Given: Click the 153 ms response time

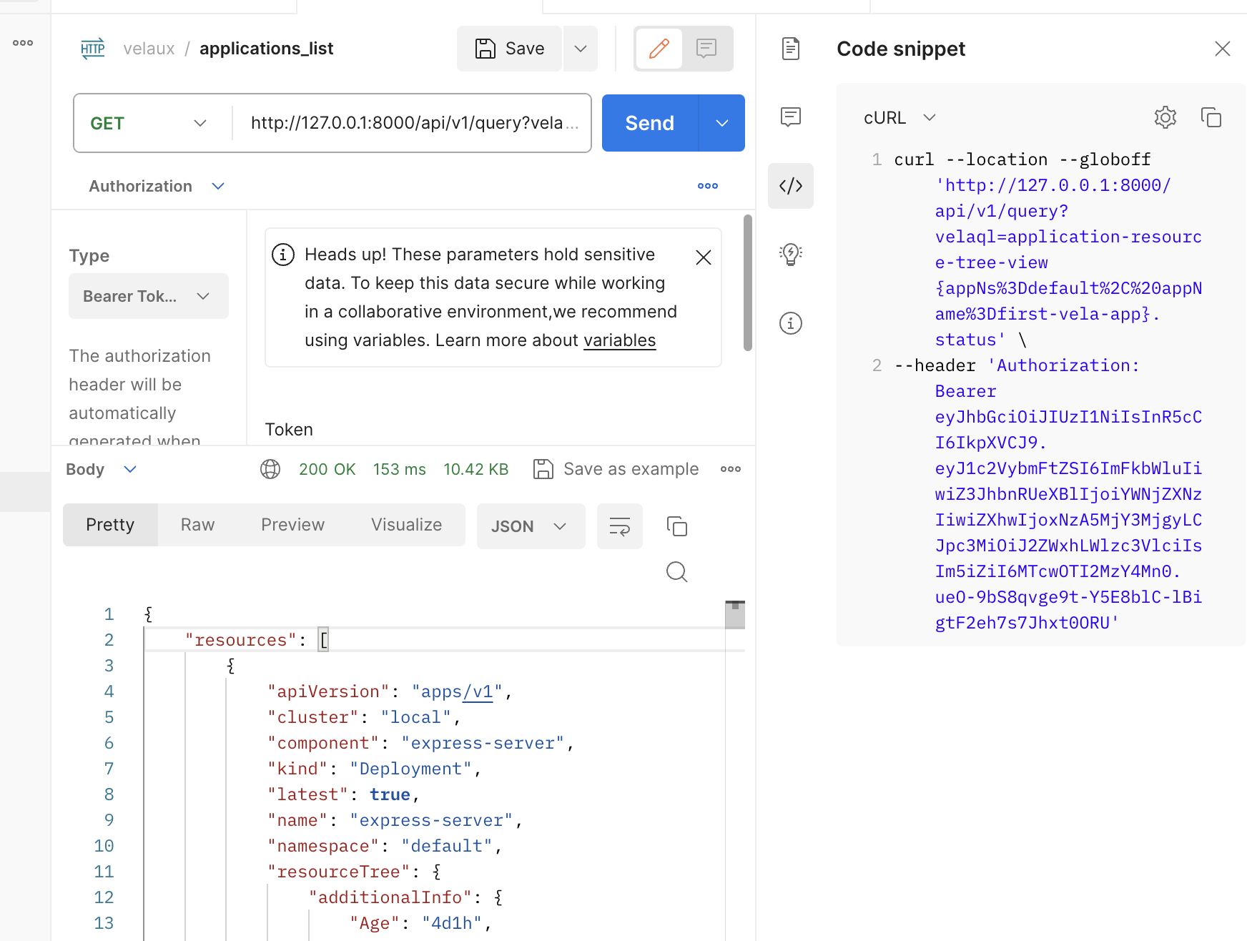Looking at the screenshot, I should coord(399,469).
